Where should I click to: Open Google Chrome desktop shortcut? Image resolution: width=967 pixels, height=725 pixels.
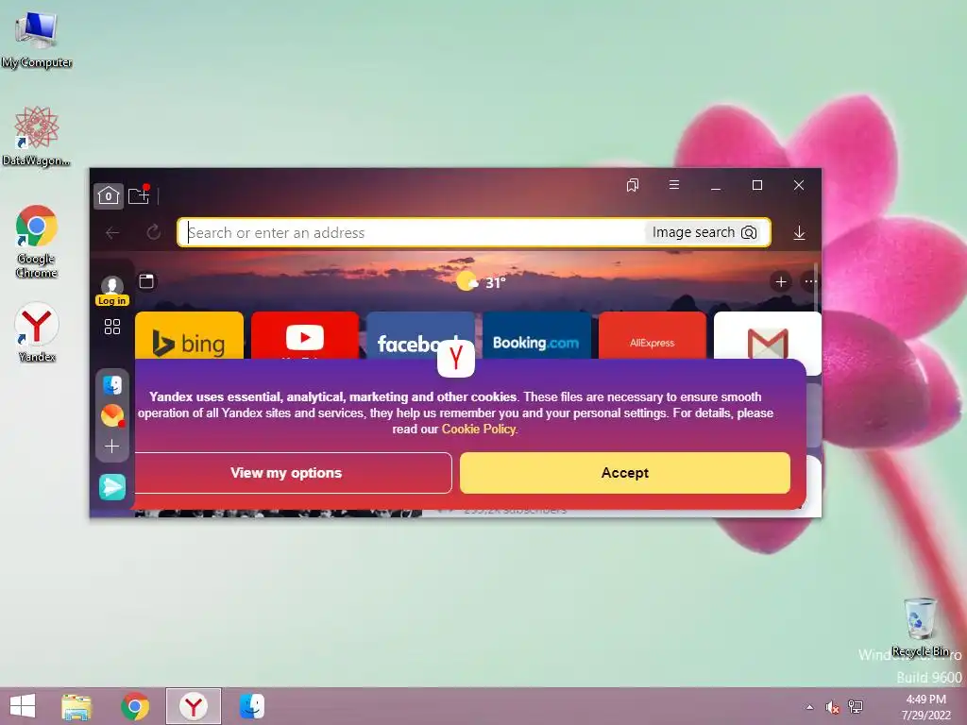pyautogui.click(x=37, y=241)
